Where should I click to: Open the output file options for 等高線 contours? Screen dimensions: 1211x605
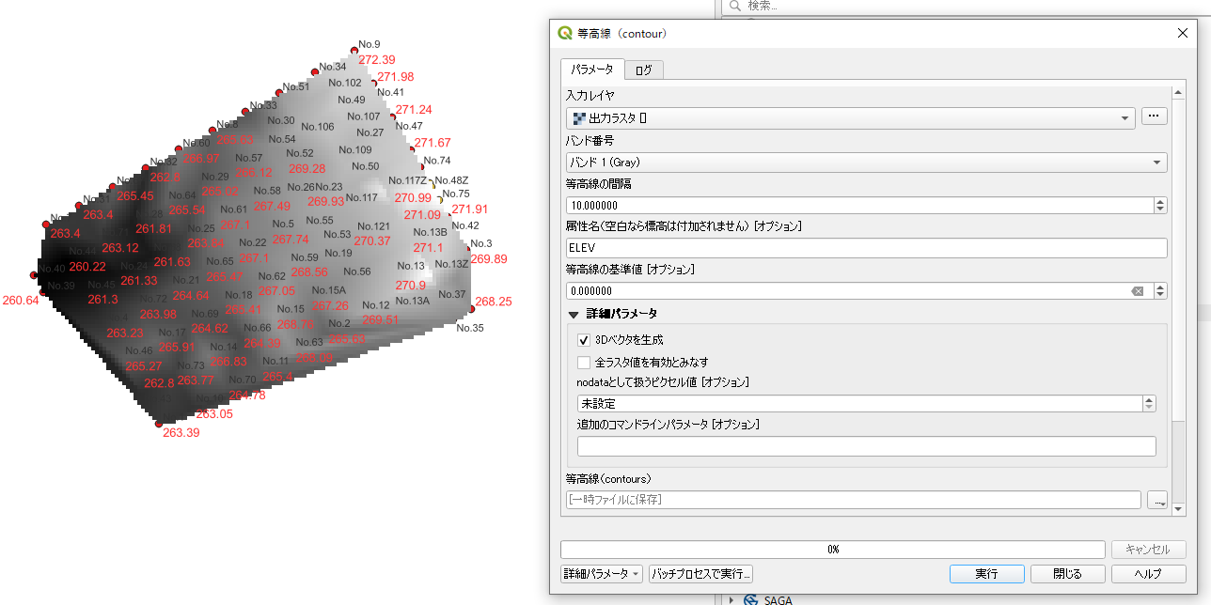[1156, 500]
